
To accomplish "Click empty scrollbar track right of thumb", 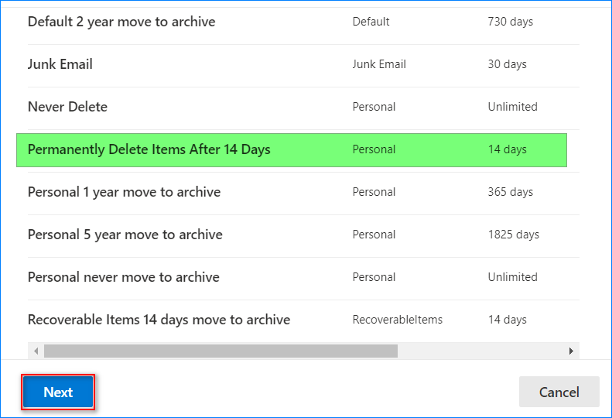I will [480, 351].
